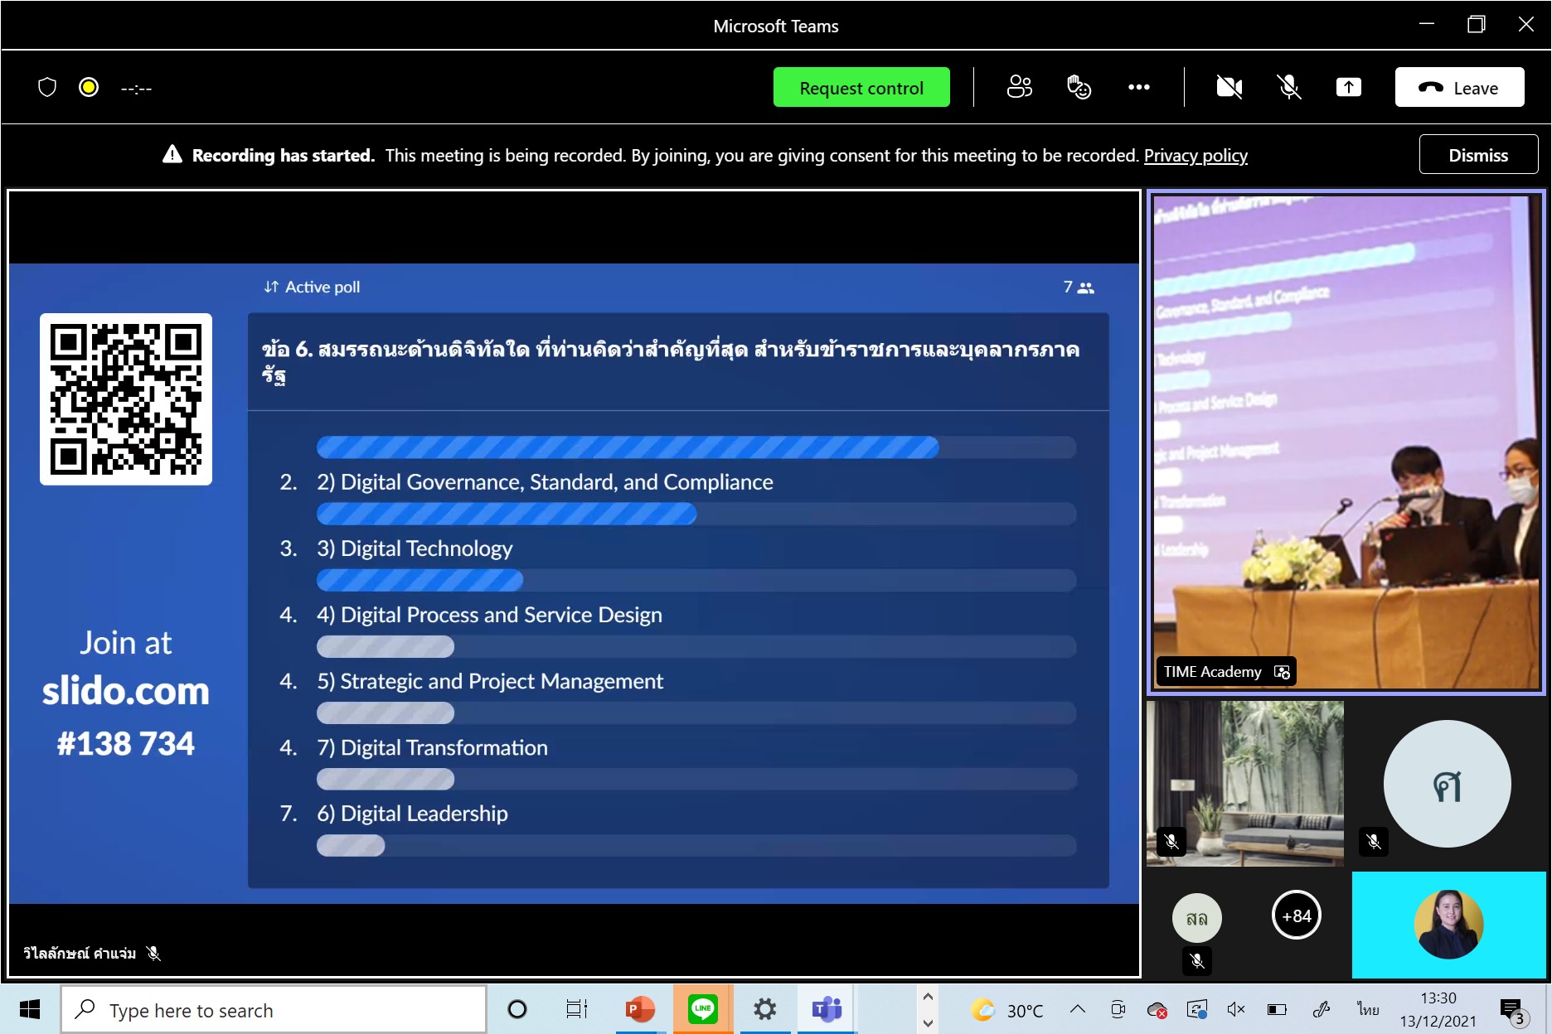The width and height of the screenshot is (1552, 1034).
Task: Click the share content icon
Action: click(x=1348, y=87)
